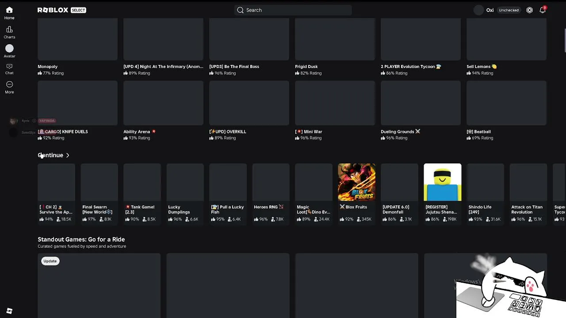
Task: Click the 77% Rating under Monopoly
Action: 50,73
